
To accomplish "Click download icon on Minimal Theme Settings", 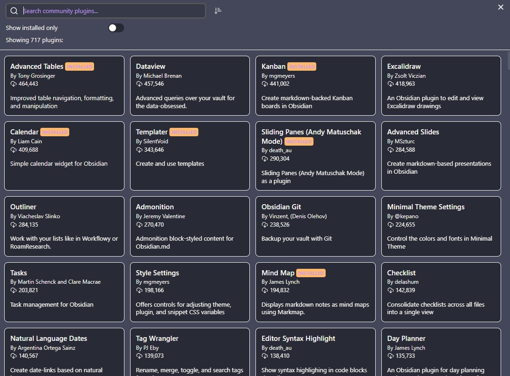I will [x=390, y=225].
